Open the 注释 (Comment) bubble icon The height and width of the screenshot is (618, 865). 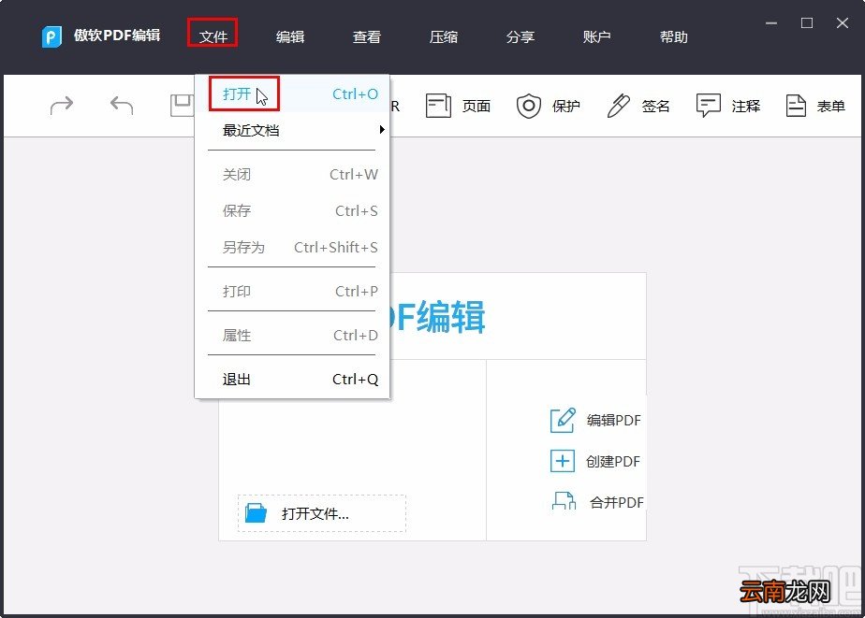tap(709, 106)
